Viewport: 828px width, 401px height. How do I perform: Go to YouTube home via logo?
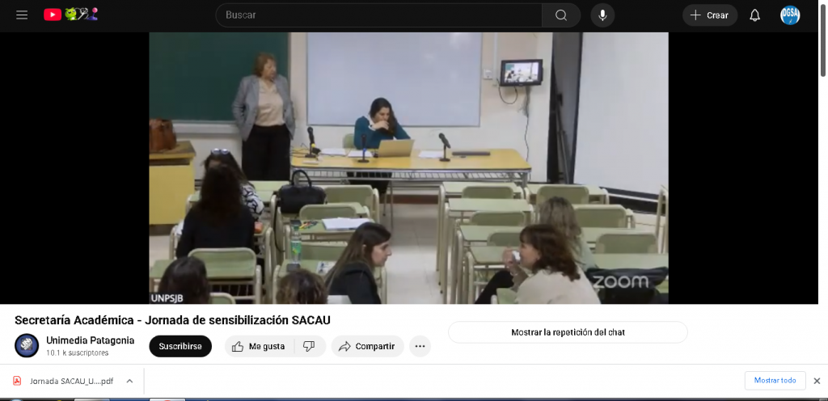tap(70, 15)
